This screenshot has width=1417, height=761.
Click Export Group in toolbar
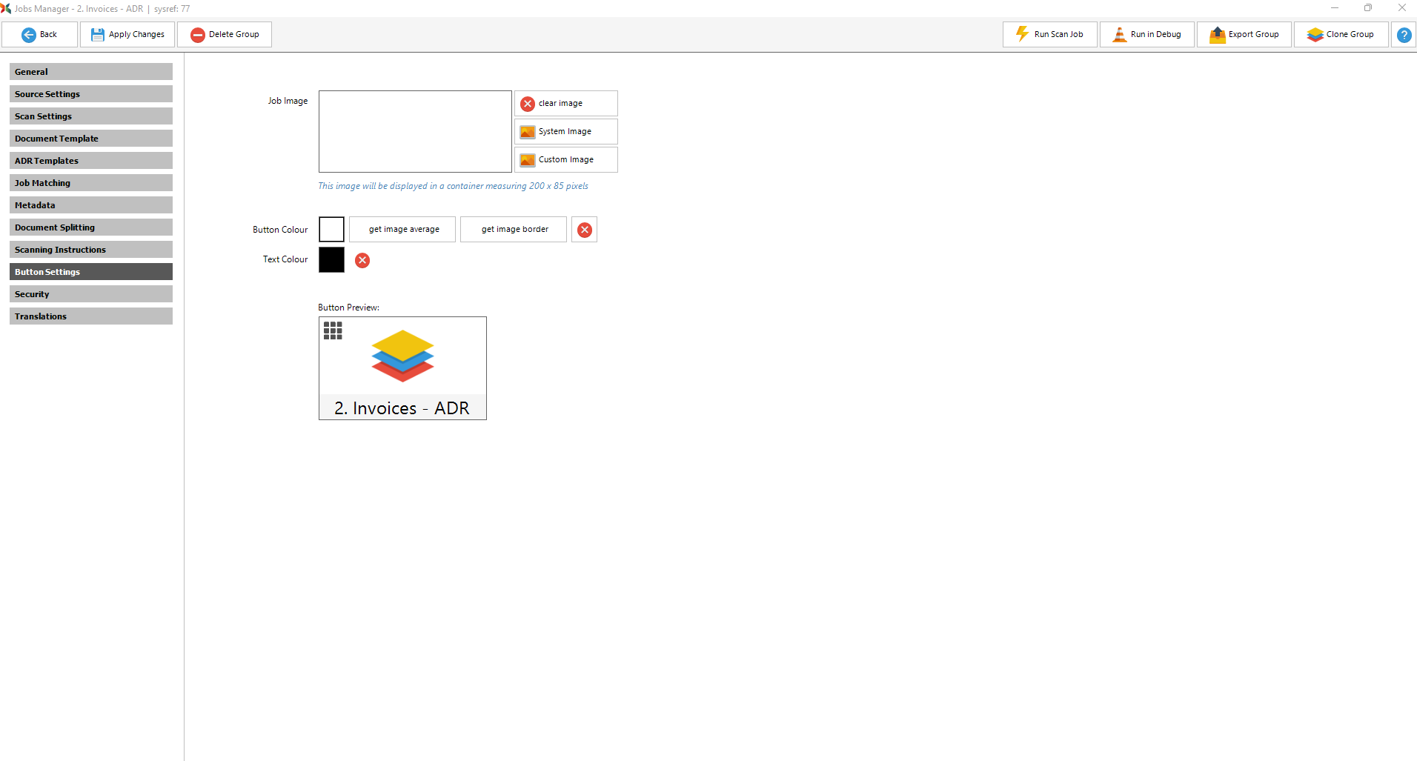pyautogui.click(x=1244, y=35)
